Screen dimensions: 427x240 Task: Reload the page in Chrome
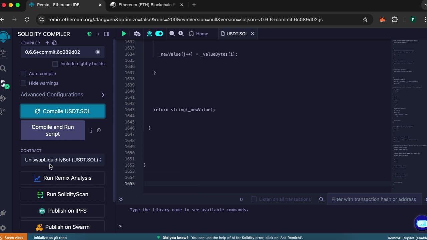(27, 20)
